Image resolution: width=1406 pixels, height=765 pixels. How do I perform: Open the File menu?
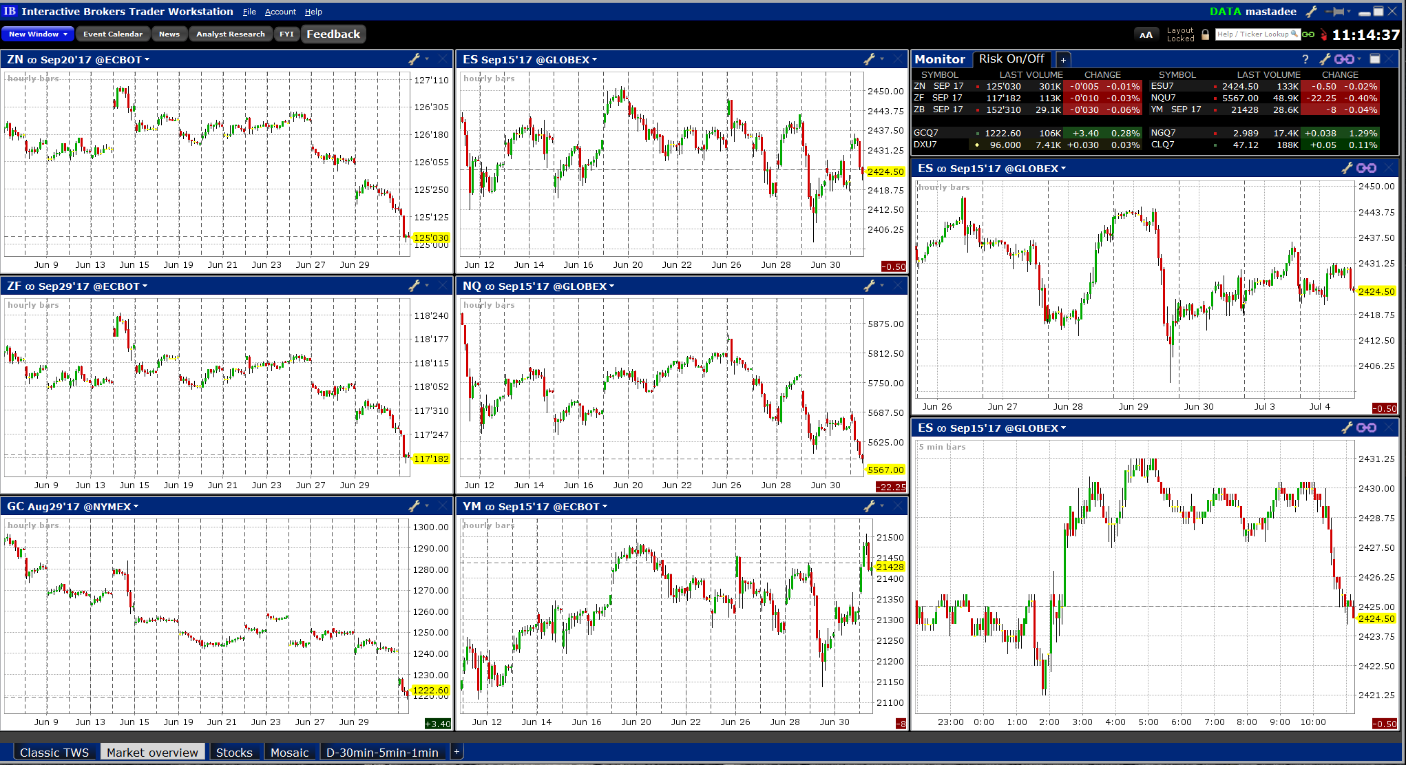click(x=249, y=12)
